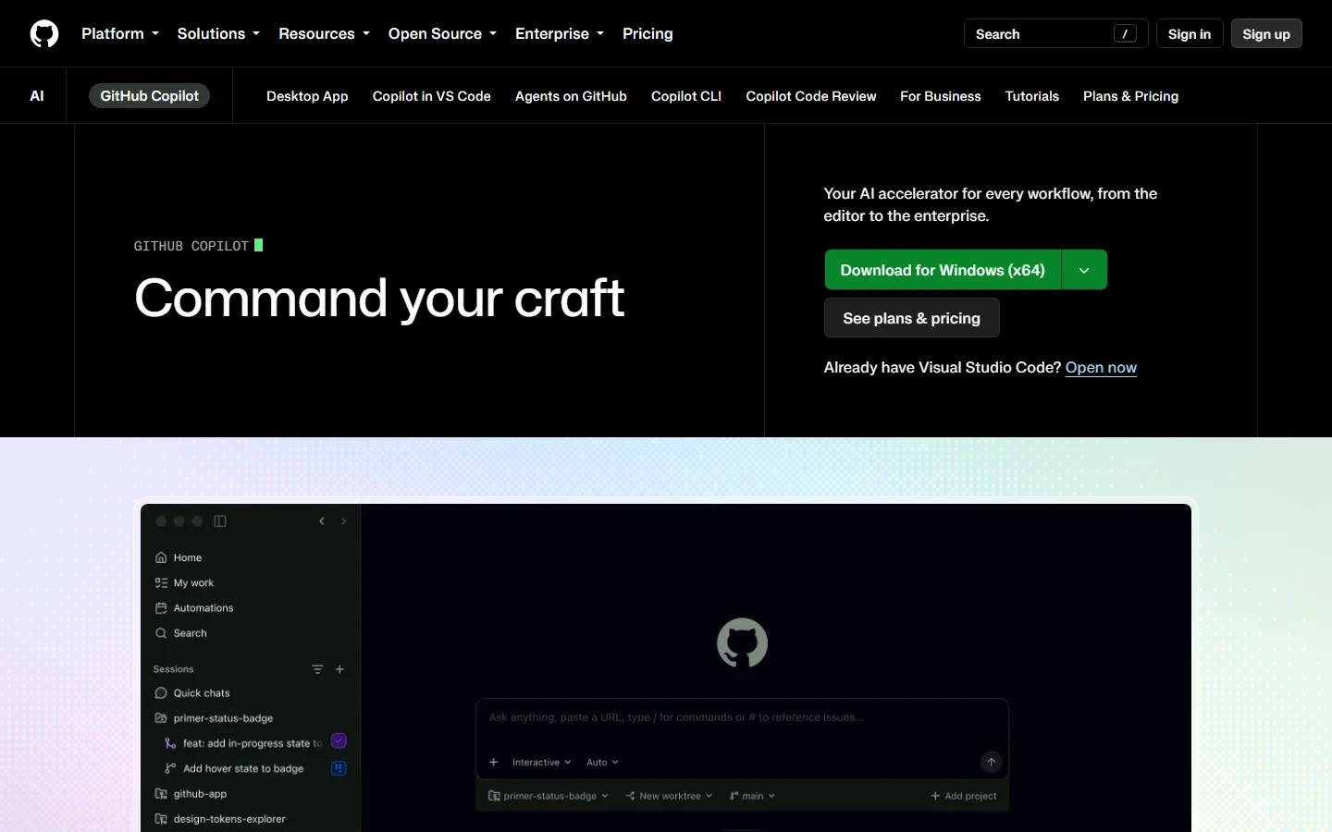Go to the Copilot CLI tab
Image resolution: width=1332 pixels, height=832 pixels.
point(686,96)
